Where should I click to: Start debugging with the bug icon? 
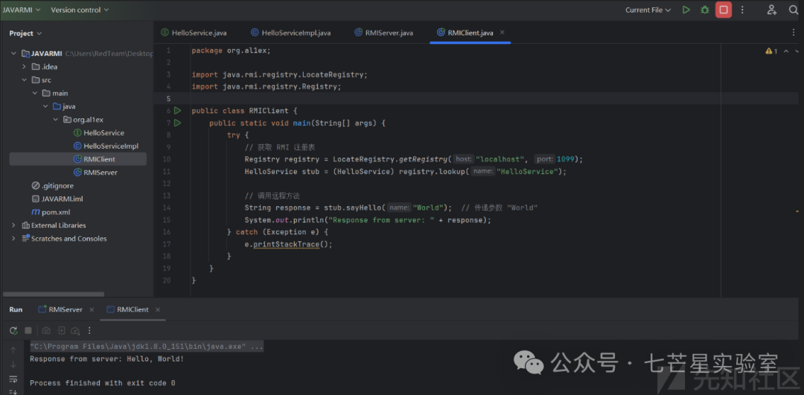(704, 10)
